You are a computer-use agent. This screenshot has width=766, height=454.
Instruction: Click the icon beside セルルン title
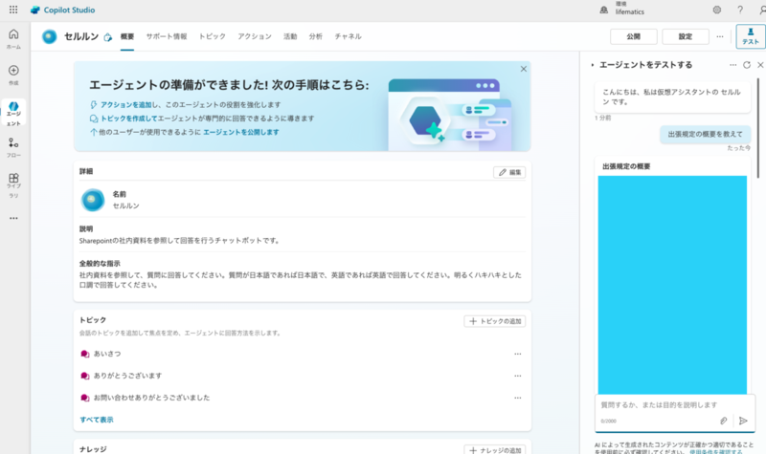(x=108, y=37)
